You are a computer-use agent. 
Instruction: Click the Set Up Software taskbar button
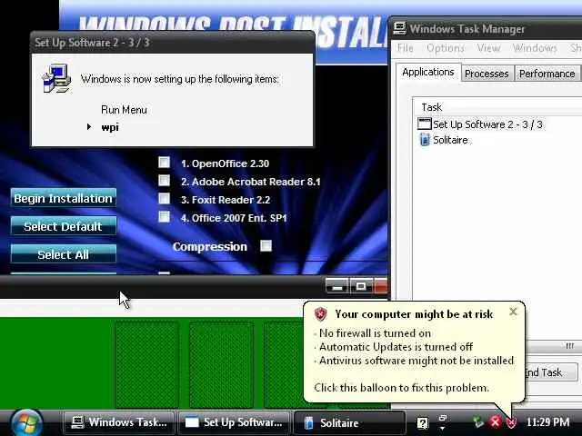point(235,422)
